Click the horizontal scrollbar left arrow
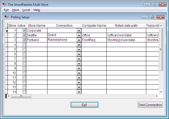The width and height of the screenshot is (169, 119). click(9, 96)
